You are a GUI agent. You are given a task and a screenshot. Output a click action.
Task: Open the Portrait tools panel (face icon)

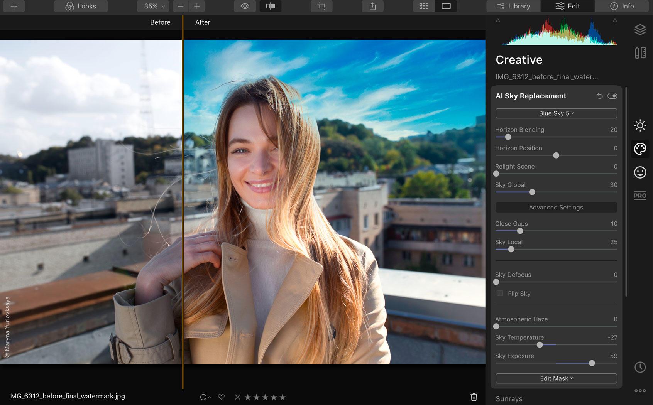click(640, 172)
